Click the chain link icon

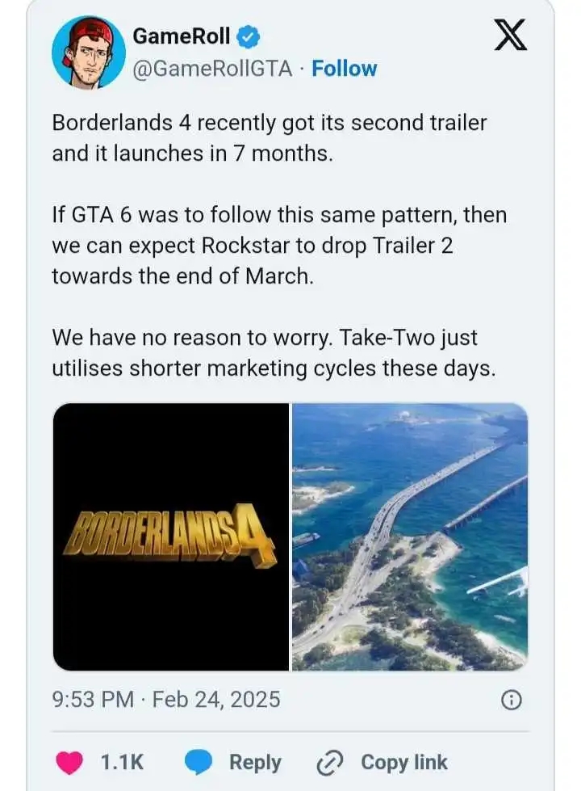tap(330, 762)
